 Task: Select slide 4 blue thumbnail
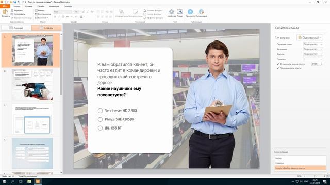point(32,153)
